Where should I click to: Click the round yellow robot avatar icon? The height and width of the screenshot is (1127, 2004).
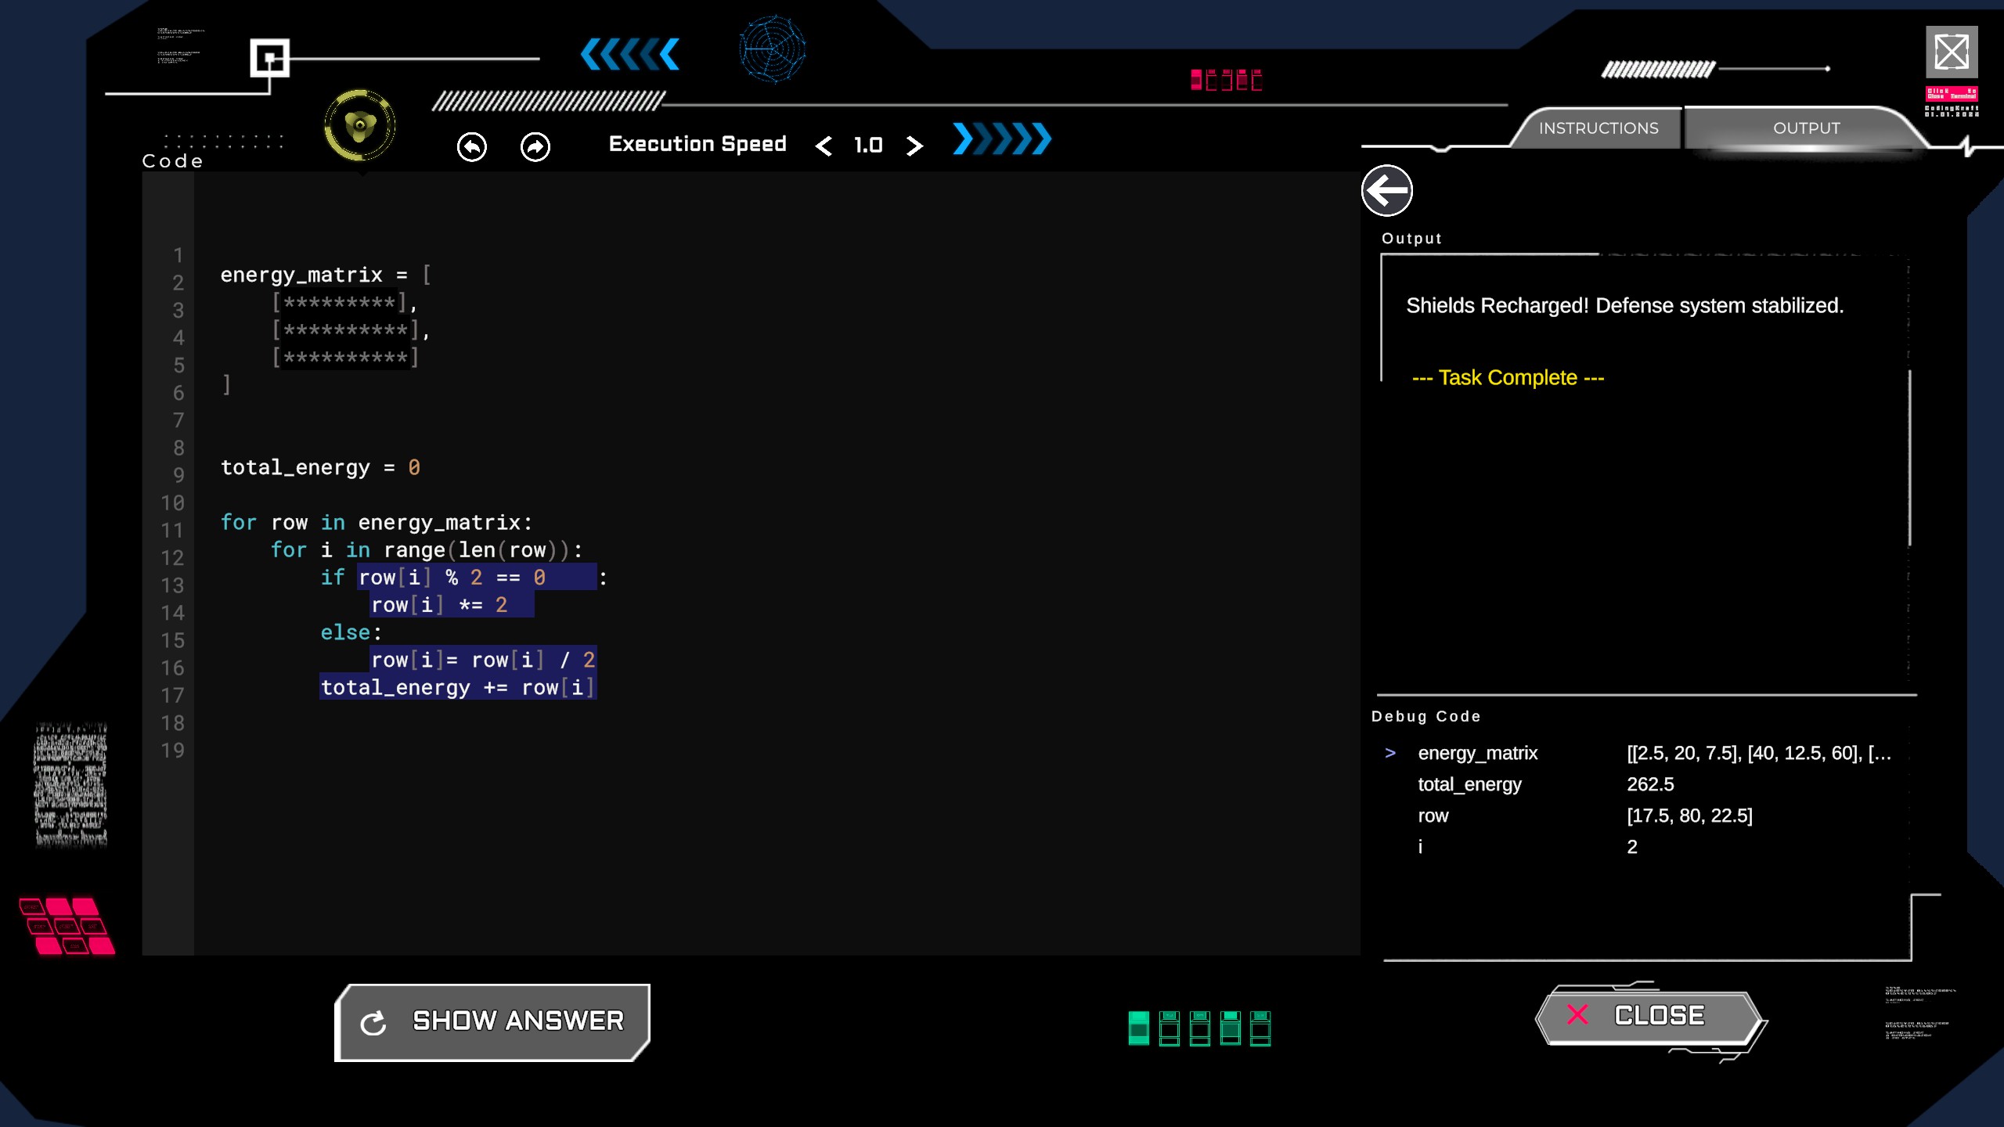click(x=360, y=125)
